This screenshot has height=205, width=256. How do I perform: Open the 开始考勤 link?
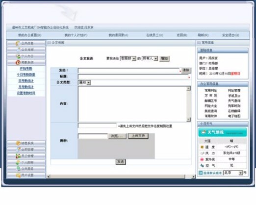coord(26,69)
